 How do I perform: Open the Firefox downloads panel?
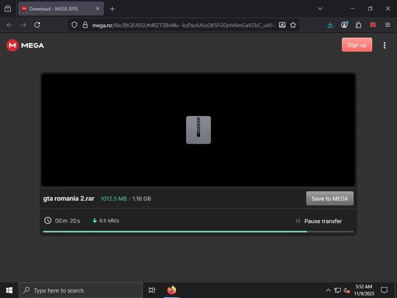330,25
